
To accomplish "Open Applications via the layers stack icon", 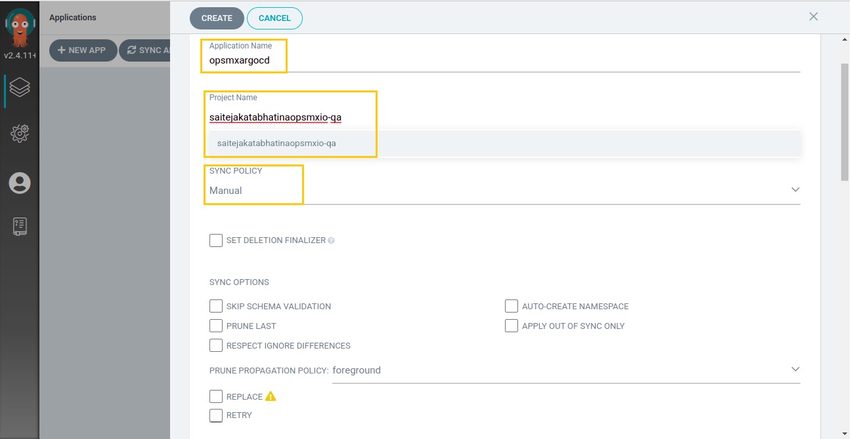I will coord(20,87).
